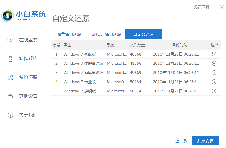Click restore icon for Windows 7 初级版
Image resolution: width=226 pixels, height=148 pixels.
click(214, 54)
